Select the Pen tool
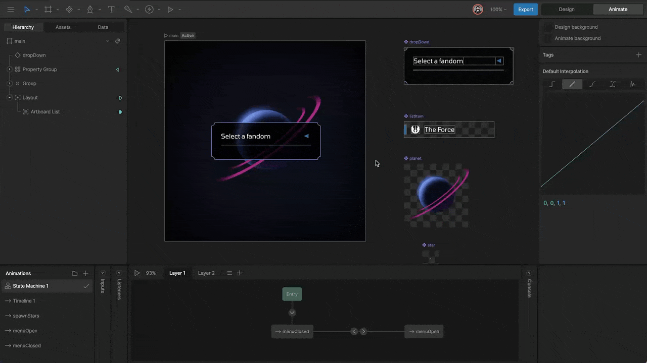Screen dimensions: 647x363 point(90,10)
